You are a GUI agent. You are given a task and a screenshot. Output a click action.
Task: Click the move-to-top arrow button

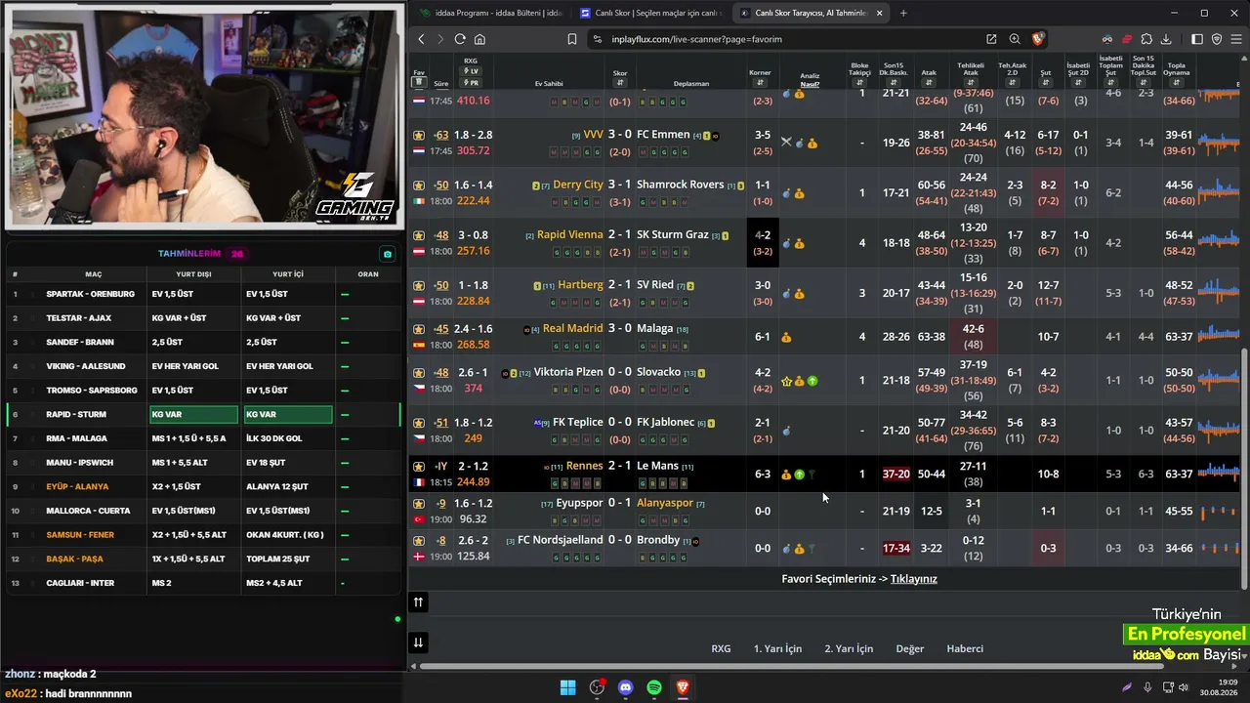418,602
